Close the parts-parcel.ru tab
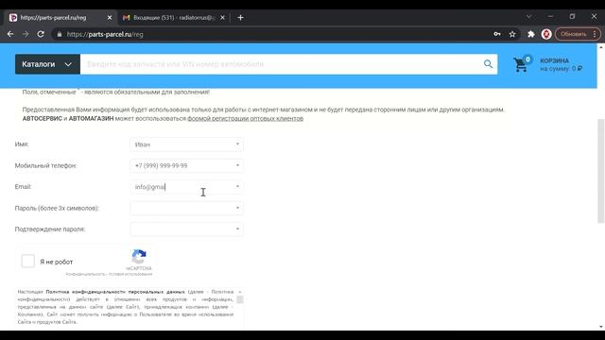 coord(110,18)
